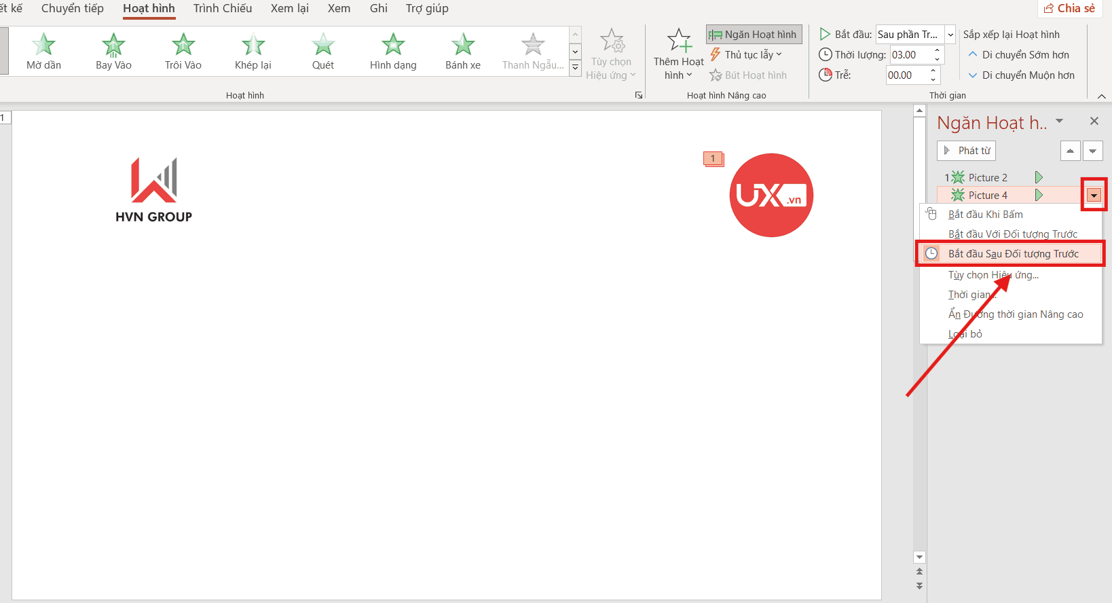The image size is (1112, 603).
Task: Choose Bắt đầu Sau Đối tượng Trước
Action: pos(1013,254)
